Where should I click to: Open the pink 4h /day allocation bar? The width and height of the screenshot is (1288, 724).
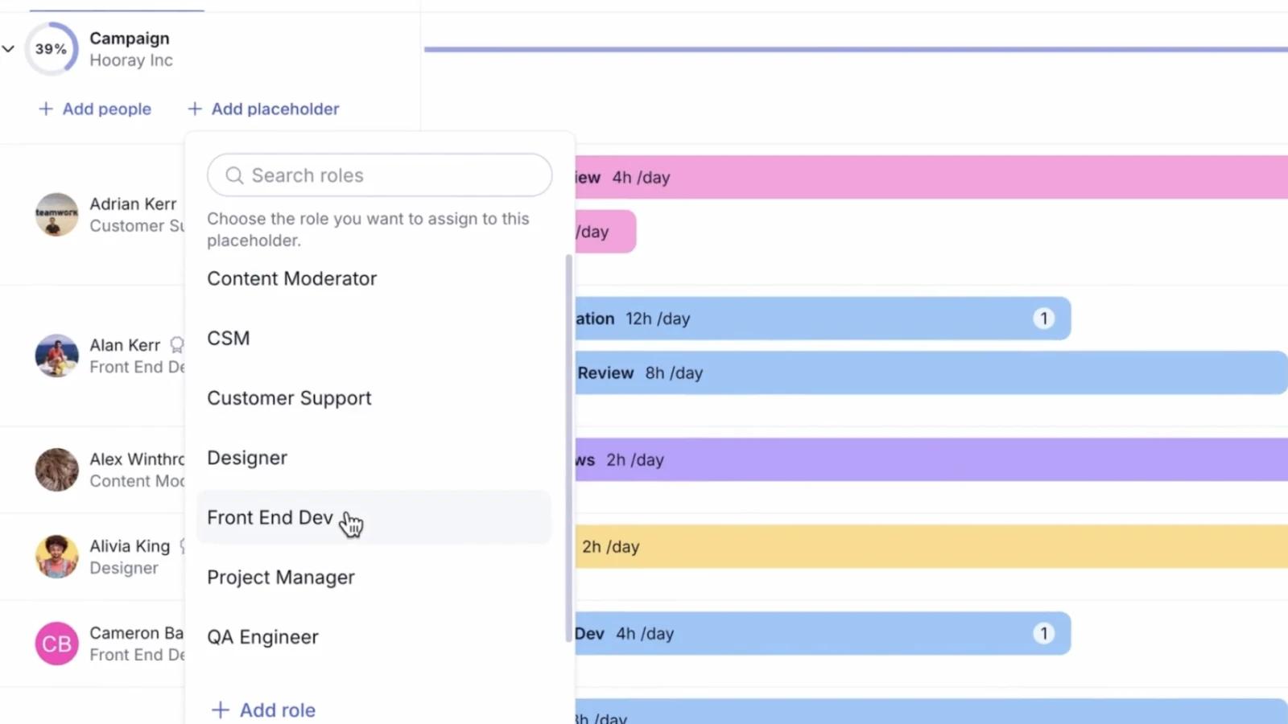[931, 177]
